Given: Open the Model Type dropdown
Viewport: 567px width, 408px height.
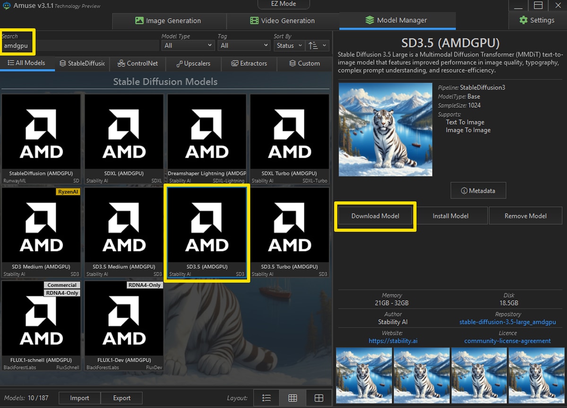Looking at the screenshot, I should click(188, 45).
